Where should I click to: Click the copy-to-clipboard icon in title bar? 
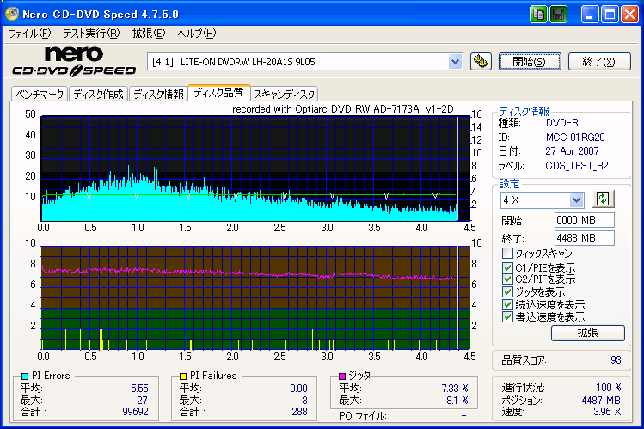click(538, 15)
